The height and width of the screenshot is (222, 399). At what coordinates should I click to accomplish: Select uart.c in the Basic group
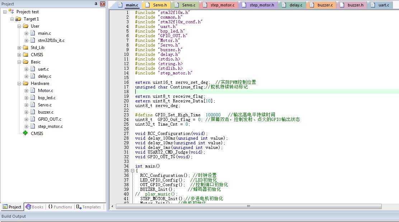pos(43,69)
